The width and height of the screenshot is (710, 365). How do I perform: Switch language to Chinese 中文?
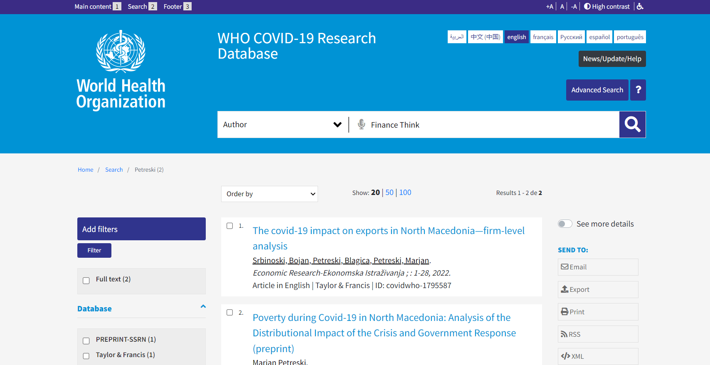[x=486, y=37]
